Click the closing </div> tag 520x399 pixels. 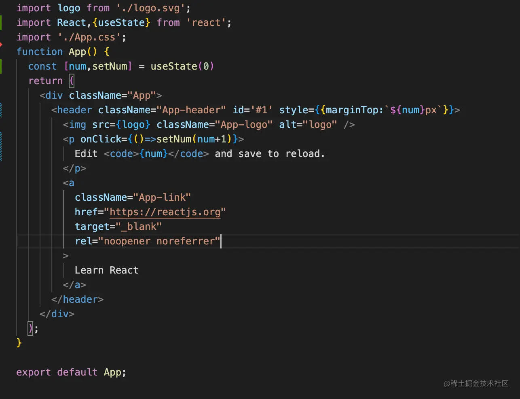click(x=57, y=314)
